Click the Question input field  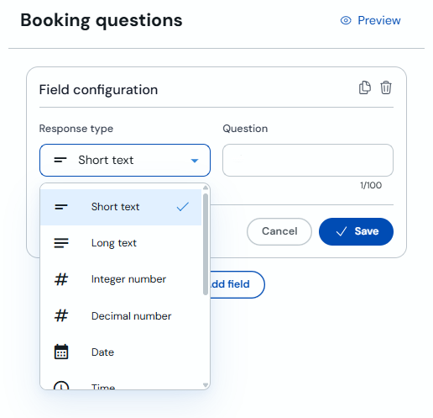coord(308,160)
